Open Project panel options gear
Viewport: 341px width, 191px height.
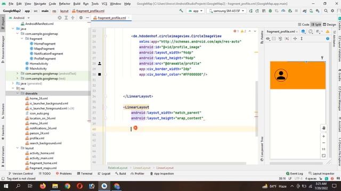tap(81, 18)
